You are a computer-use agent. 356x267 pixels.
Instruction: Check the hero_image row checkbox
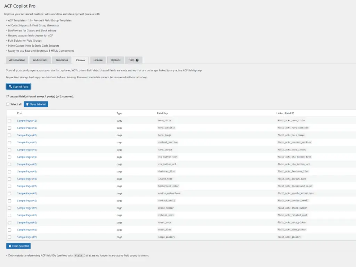[9, 135]
